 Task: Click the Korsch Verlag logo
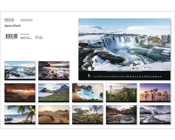click(x=9, y=20)
